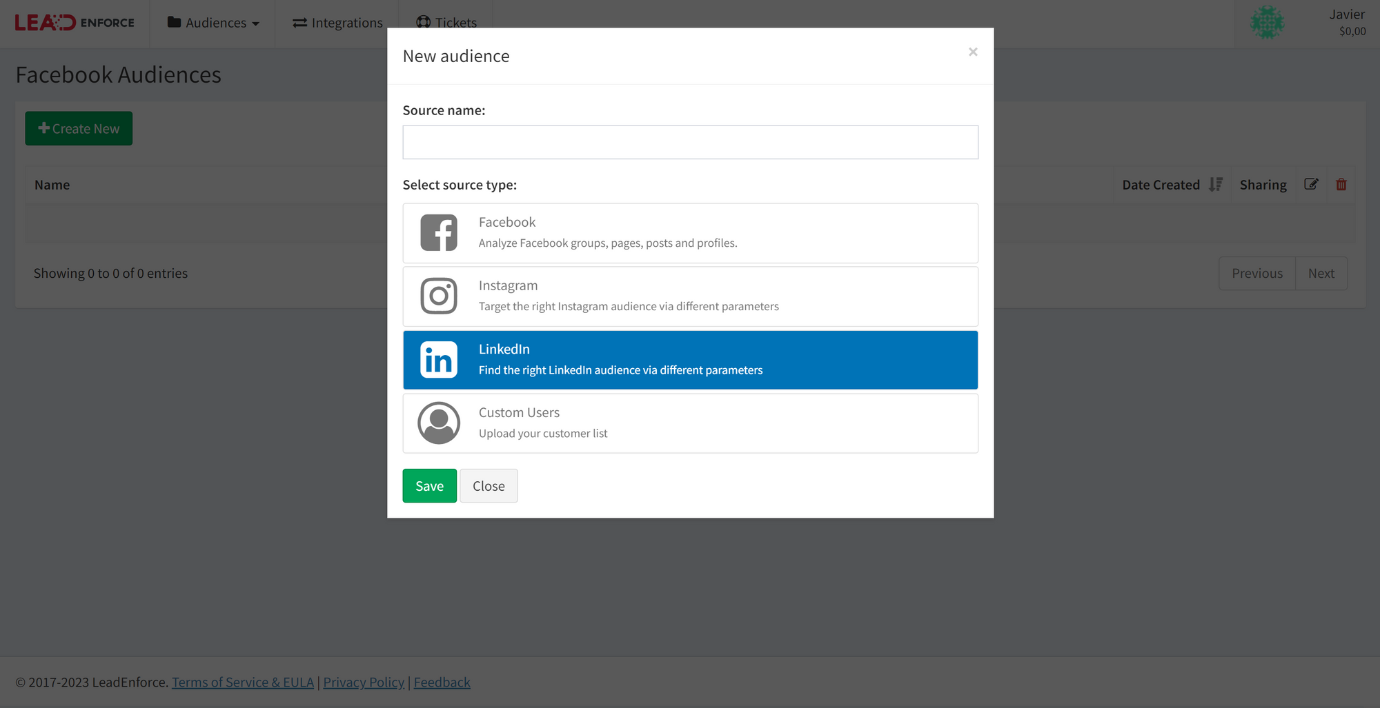Open Terms of Service & EULA link
The height and width of the screenshot is (708, 1380).
(x=243, y=682)
